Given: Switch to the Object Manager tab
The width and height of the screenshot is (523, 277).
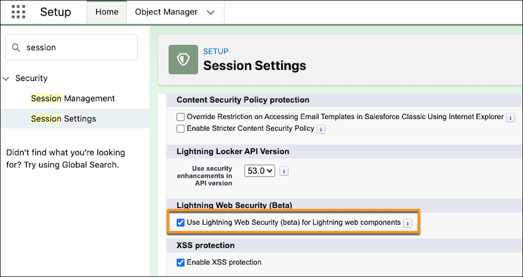Looking at the screenshot, I should 166,12.
